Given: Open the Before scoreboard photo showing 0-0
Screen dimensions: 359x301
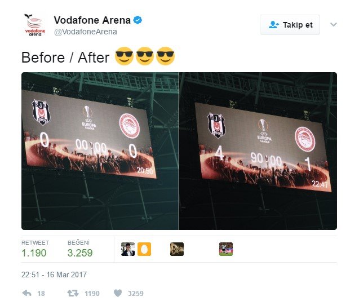Looking at the screenshot, I should 100,151.
